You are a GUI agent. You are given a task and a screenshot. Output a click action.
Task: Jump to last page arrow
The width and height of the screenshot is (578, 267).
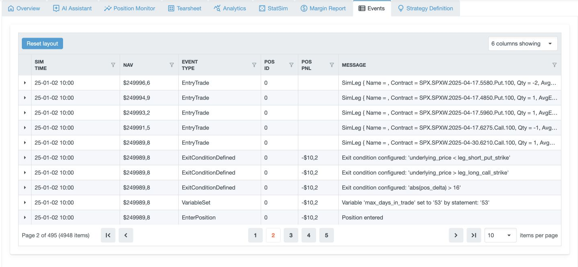(474, 235)
